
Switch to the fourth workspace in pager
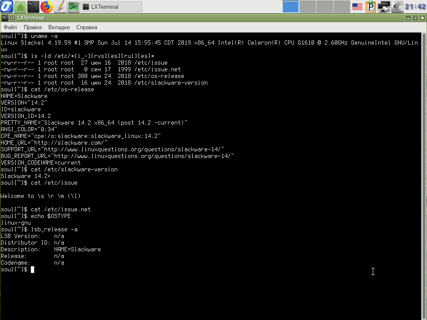pos(342,7)
